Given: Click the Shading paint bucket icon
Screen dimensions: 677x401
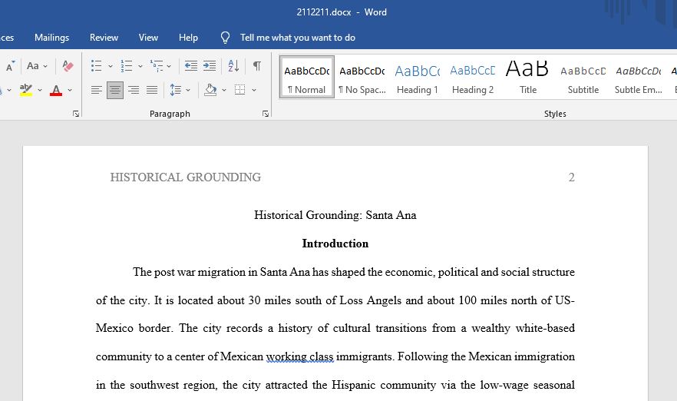Looking at the screenshot, I should 210,90.
